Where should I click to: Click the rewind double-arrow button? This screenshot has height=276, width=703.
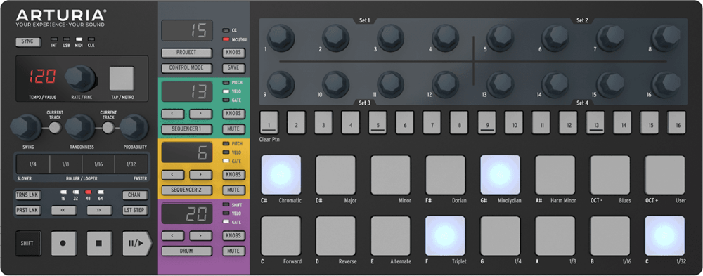[63, 210]
